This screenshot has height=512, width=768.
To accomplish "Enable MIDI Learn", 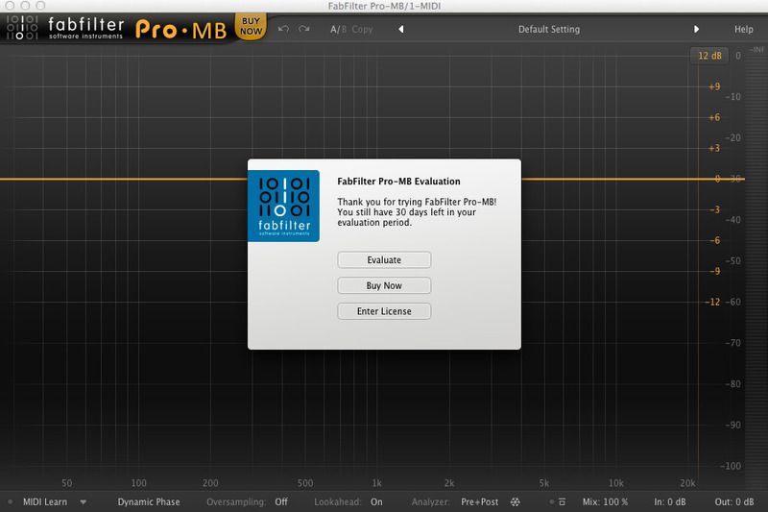I will click(44, 502).
